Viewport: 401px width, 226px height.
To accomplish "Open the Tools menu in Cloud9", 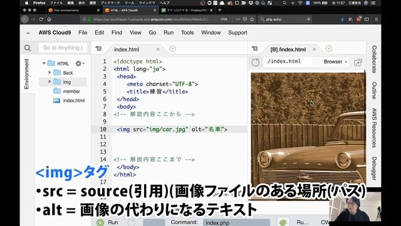I will click(187, 33).
